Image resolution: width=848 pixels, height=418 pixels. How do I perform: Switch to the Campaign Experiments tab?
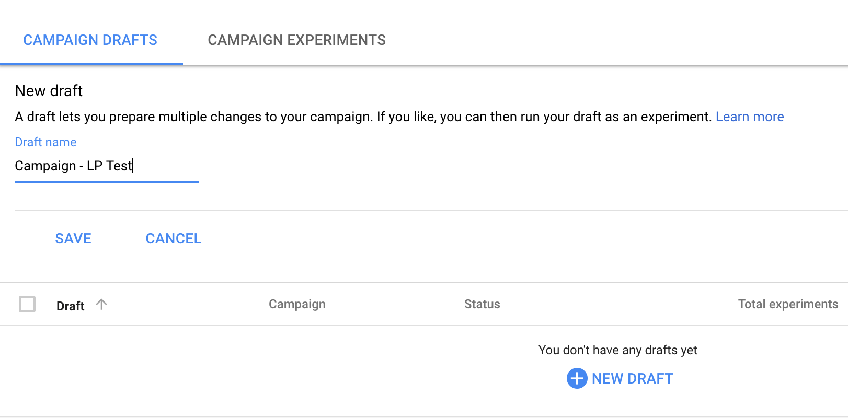tap(296, 40)
